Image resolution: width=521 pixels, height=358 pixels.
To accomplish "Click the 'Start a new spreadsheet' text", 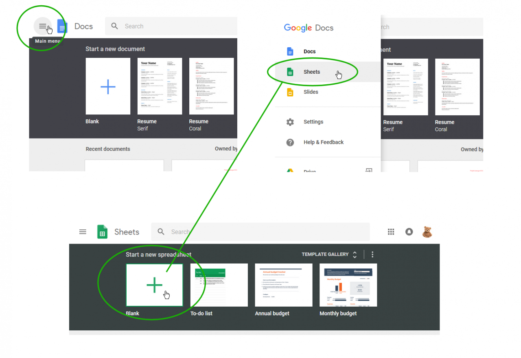I will tap(158, 255).
